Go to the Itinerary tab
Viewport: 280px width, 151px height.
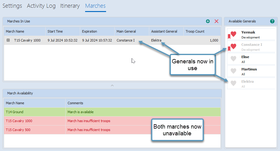[x=70, y=6]
